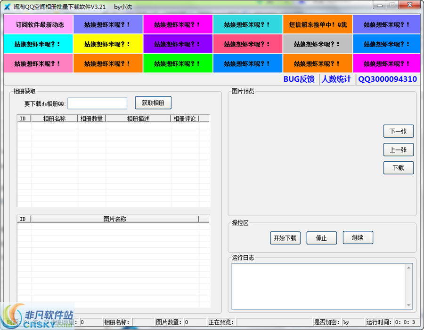Screen dimensions: 424x330
Task: Open the 人数统计 link
Action: [x=336, y=79]
